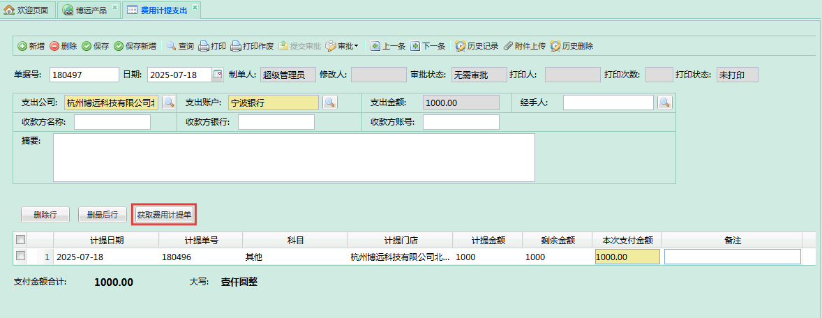The width and height of the screenshot is (822, 318).
Task: Click the 壹仟圆整 amount in words
Action: tap(239, 282)
